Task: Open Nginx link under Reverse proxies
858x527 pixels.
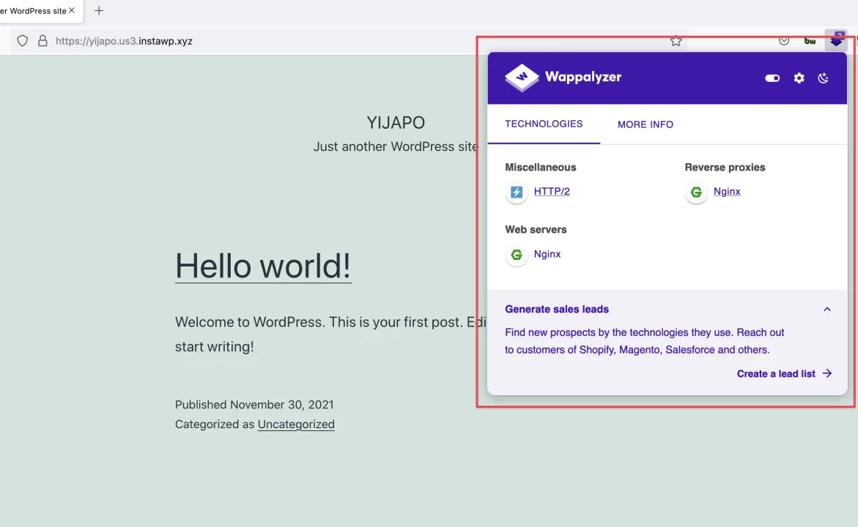Action: 727,191
